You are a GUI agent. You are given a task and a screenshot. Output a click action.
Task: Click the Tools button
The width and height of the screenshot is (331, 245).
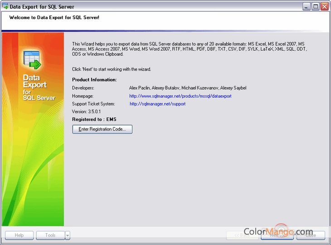pyautogui.click(x=50, y=235)
